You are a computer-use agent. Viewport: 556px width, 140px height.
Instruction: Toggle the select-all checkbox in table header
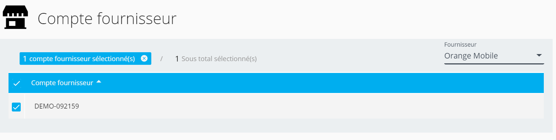point(16,83)
